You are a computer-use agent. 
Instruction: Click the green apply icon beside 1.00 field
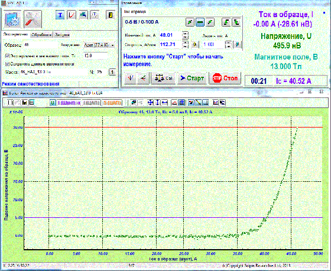[x=238, y=44]
